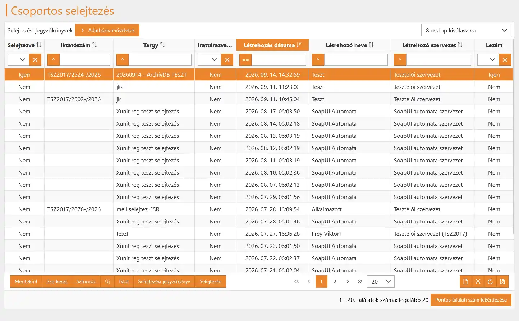
Task: Open the page size dropdown showing 20
Action: tap(381, 281)
